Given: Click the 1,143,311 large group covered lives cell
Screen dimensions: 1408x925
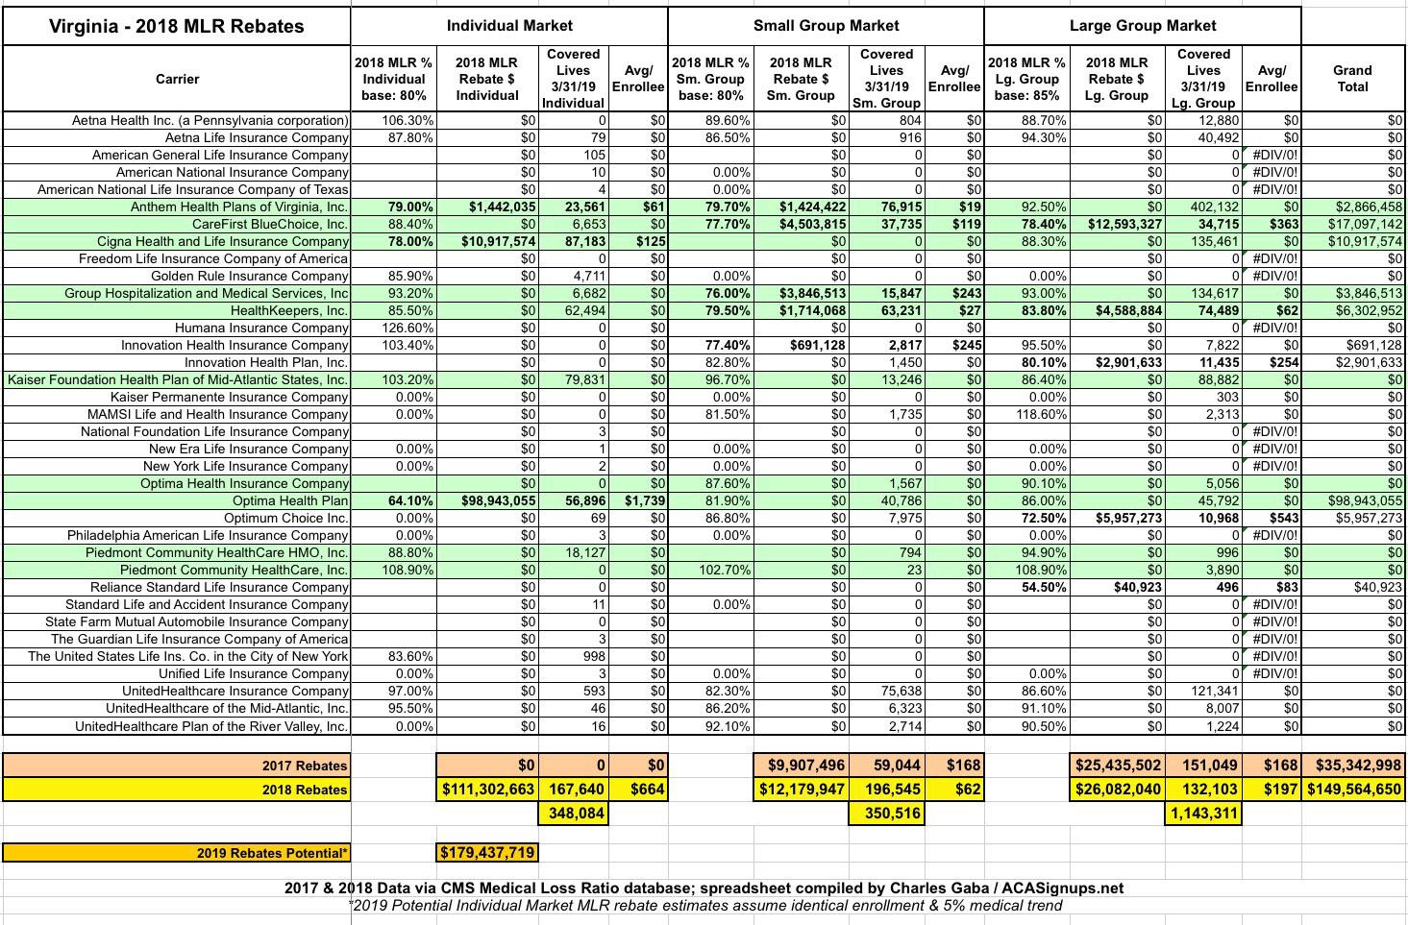Looking at the screenshot, I should [1202, 815].
